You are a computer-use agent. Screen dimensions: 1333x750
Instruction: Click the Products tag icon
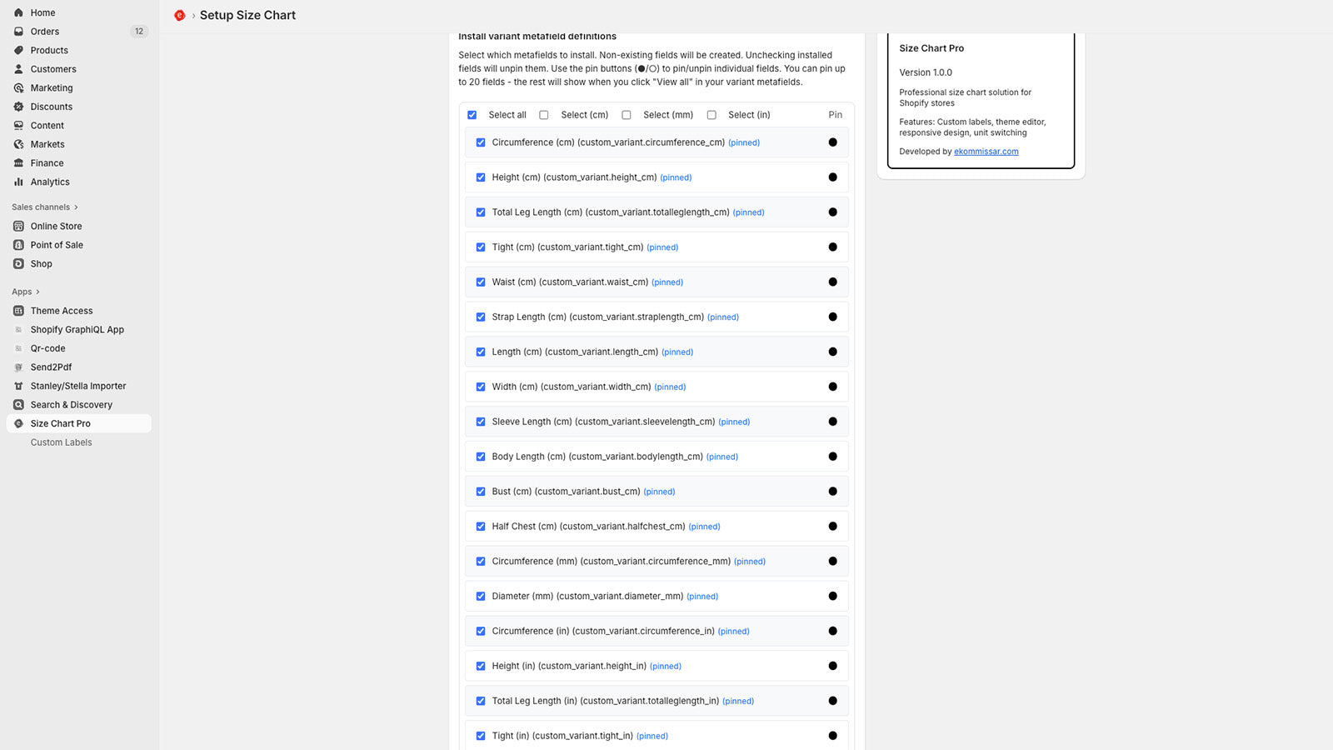click(x=18, y=50)
